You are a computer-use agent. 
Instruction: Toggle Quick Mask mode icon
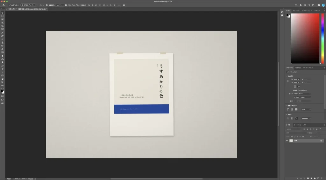tap(3, 96)
